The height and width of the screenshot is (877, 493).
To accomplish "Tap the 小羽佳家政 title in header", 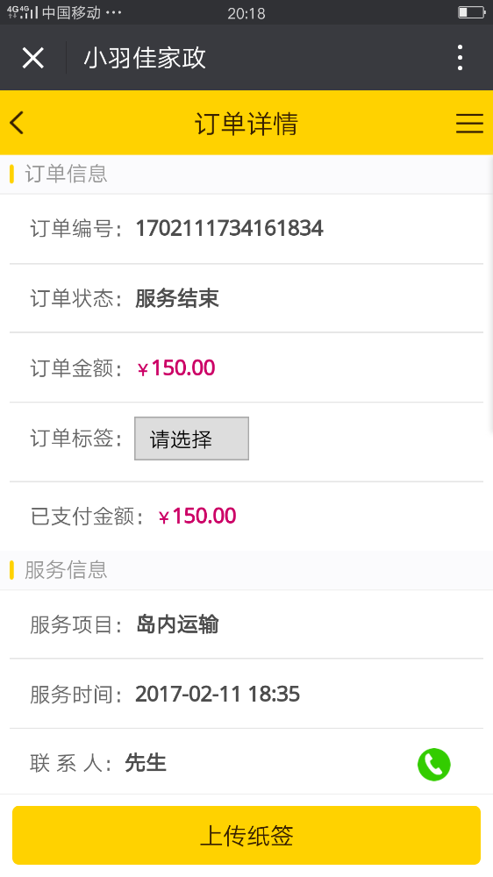I will [x=145, y=58].
